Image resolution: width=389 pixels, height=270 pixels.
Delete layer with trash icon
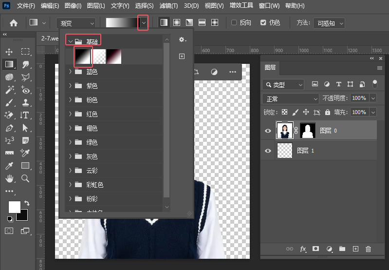(x=368, y=249)
